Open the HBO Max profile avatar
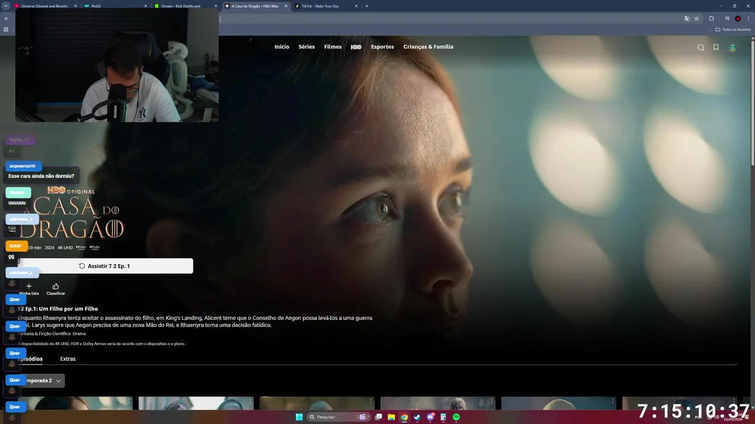 point(733,48)
